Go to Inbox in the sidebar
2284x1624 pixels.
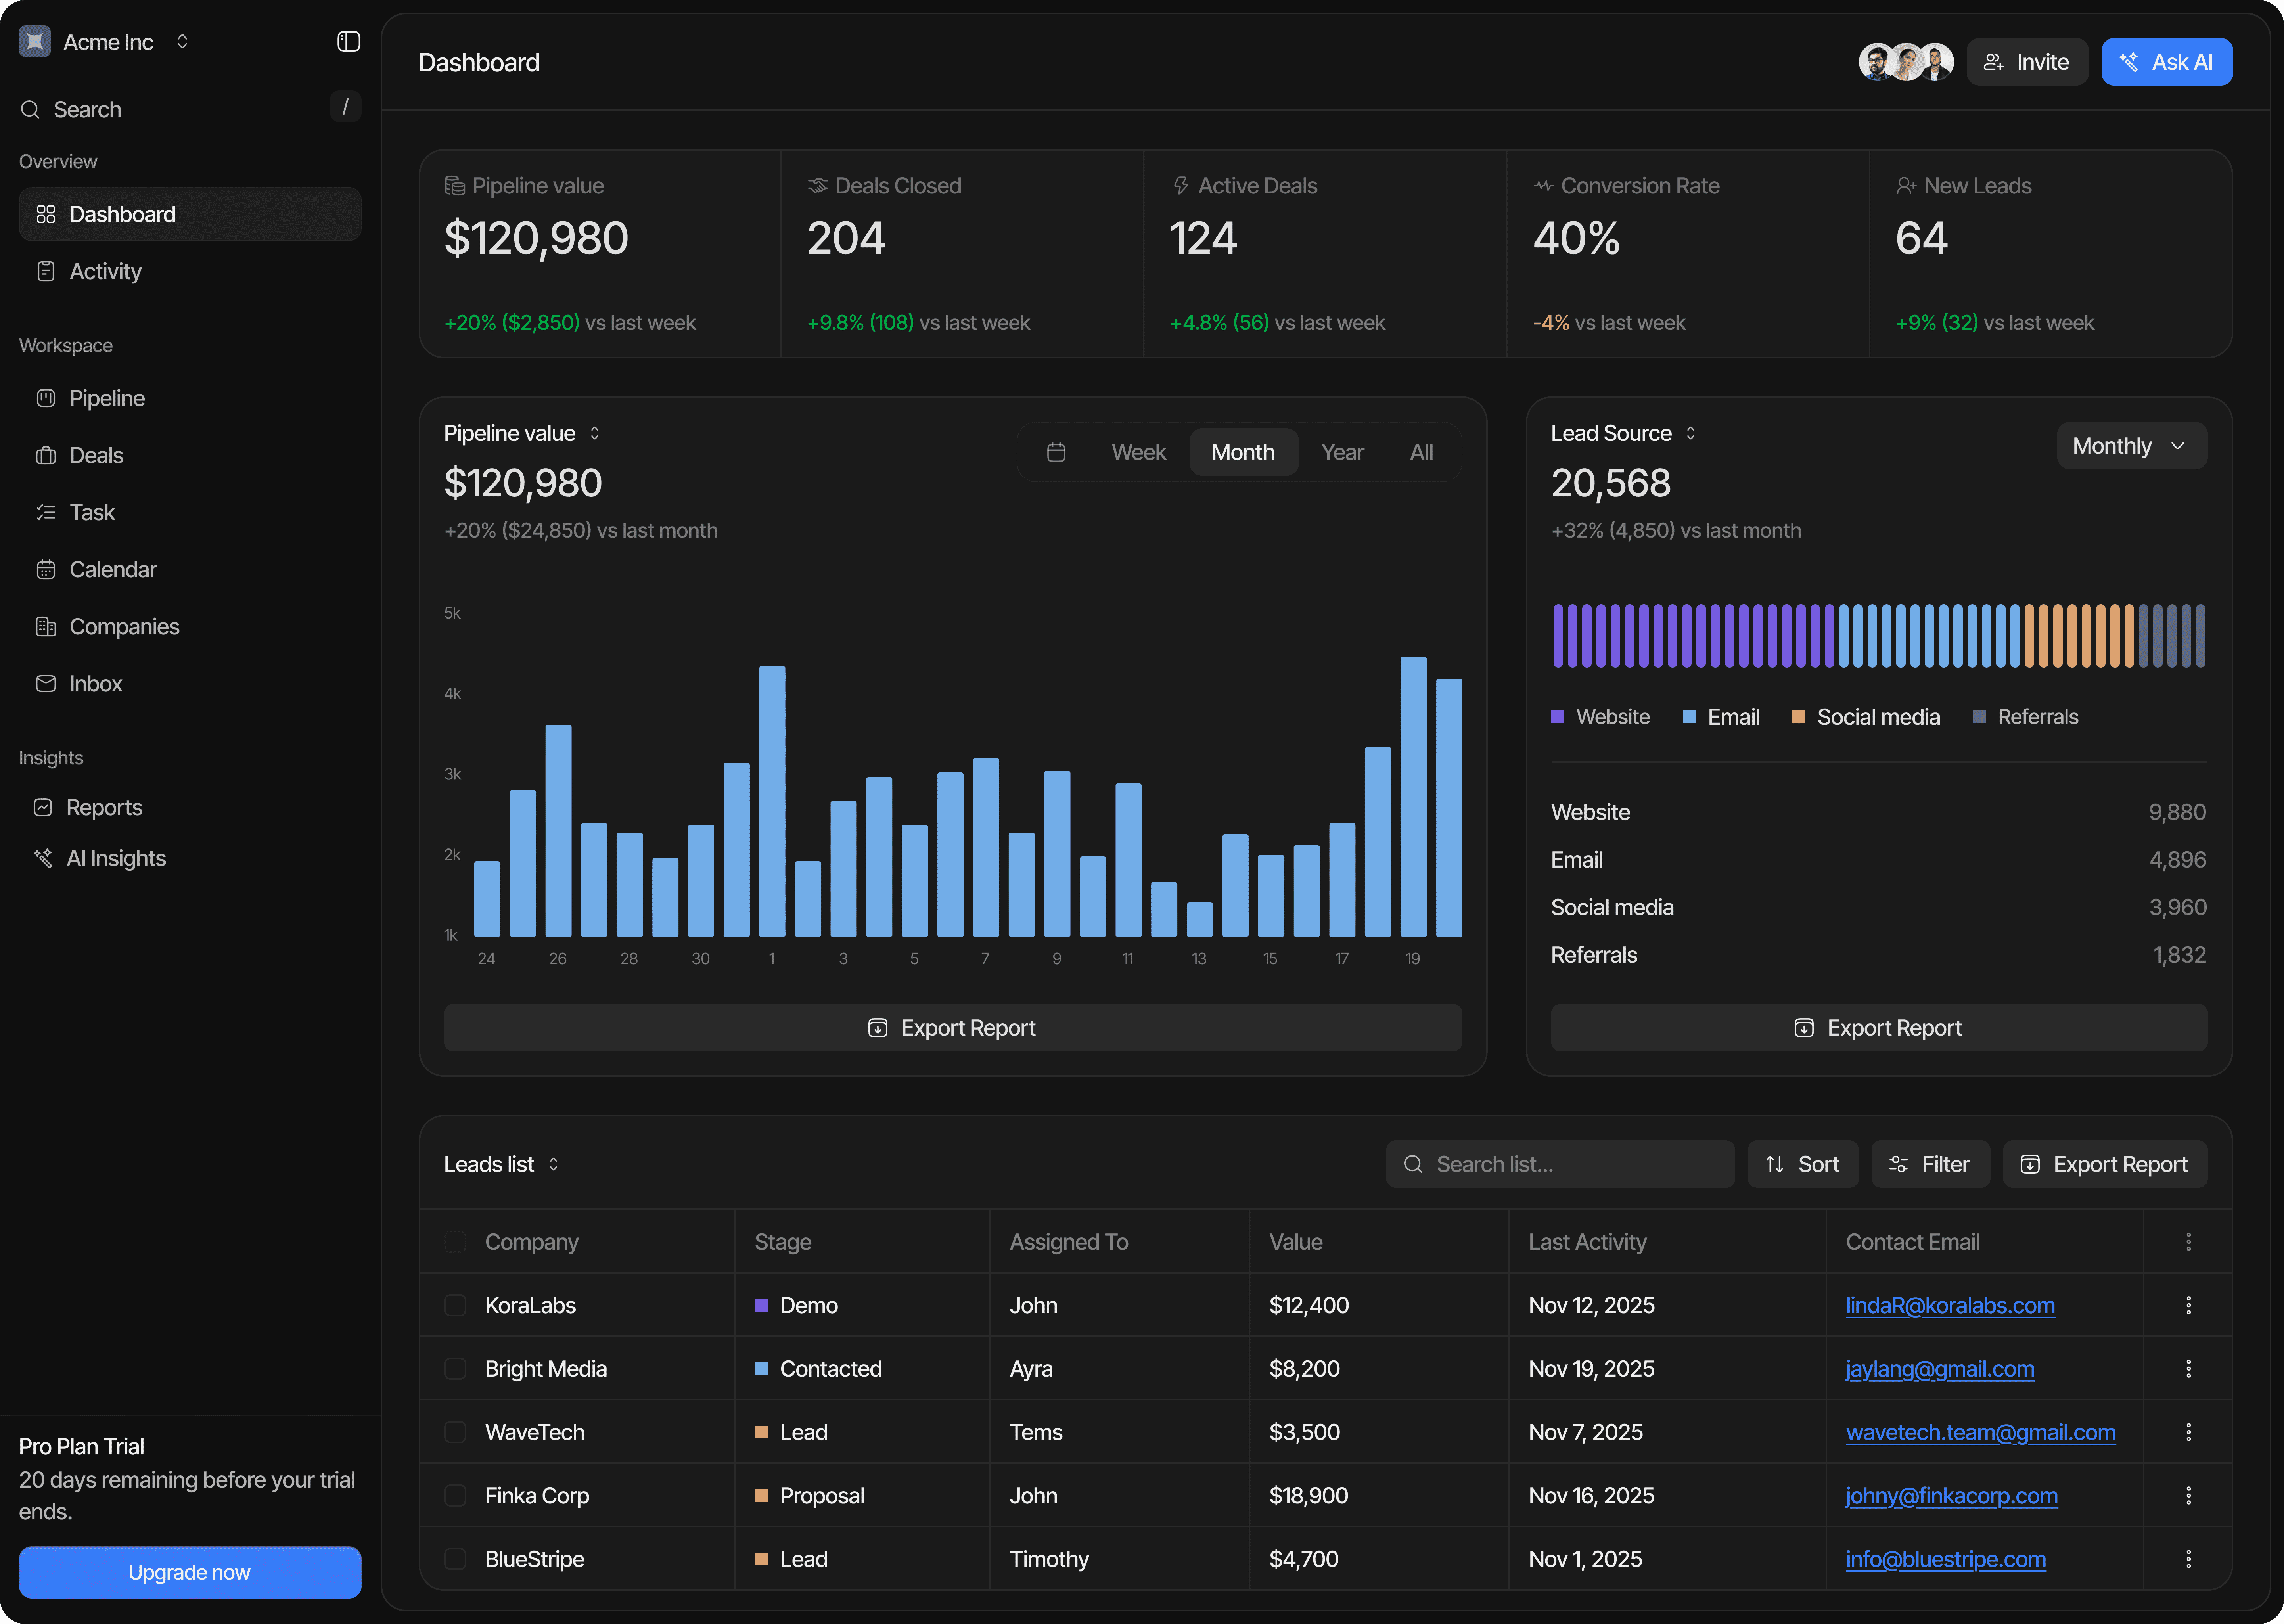[x=95, y=683]
